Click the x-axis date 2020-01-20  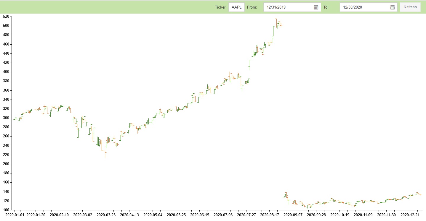tap(36, 215)
